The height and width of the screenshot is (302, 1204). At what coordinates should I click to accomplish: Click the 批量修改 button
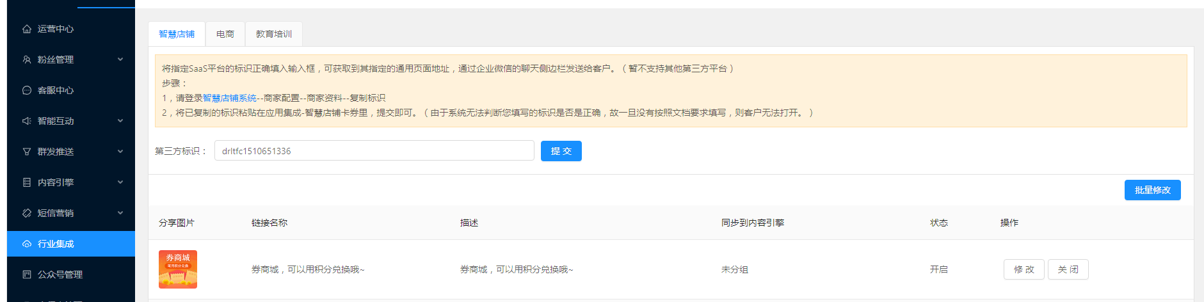(x=1153, y=190)
